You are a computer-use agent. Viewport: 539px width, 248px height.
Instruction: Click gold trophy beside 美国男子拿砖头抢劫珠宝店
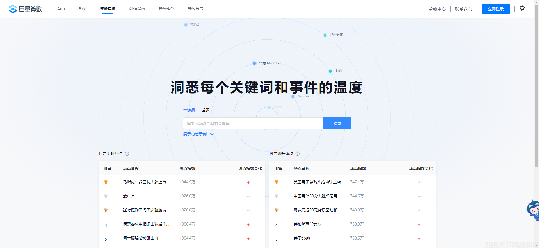tap(277, 182)
